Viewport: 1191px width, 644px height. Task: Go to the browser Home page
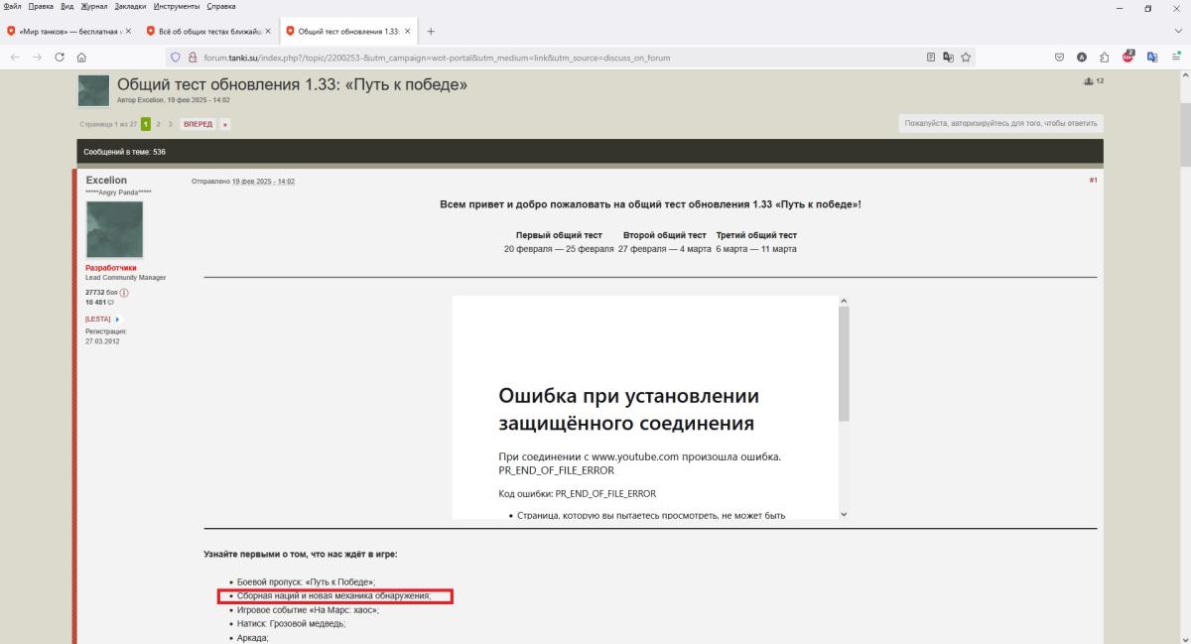point(81,58)
